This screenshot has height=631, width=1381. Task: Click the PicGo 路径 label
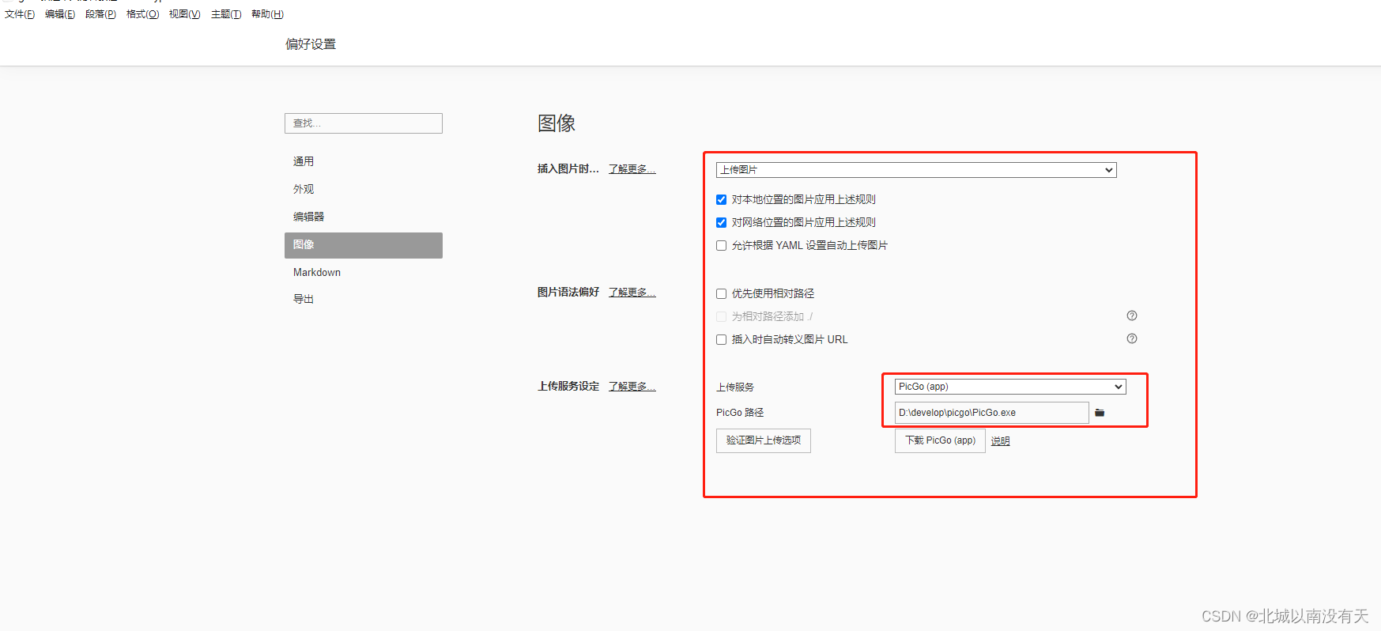pyautogui.click(x=740, y=413)
